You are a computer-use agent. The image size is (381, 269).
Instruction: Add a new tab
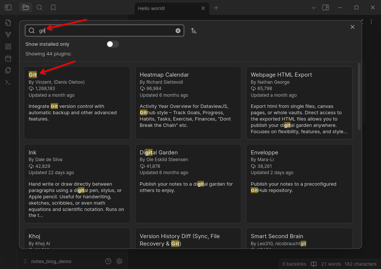[x=216, y=8]
